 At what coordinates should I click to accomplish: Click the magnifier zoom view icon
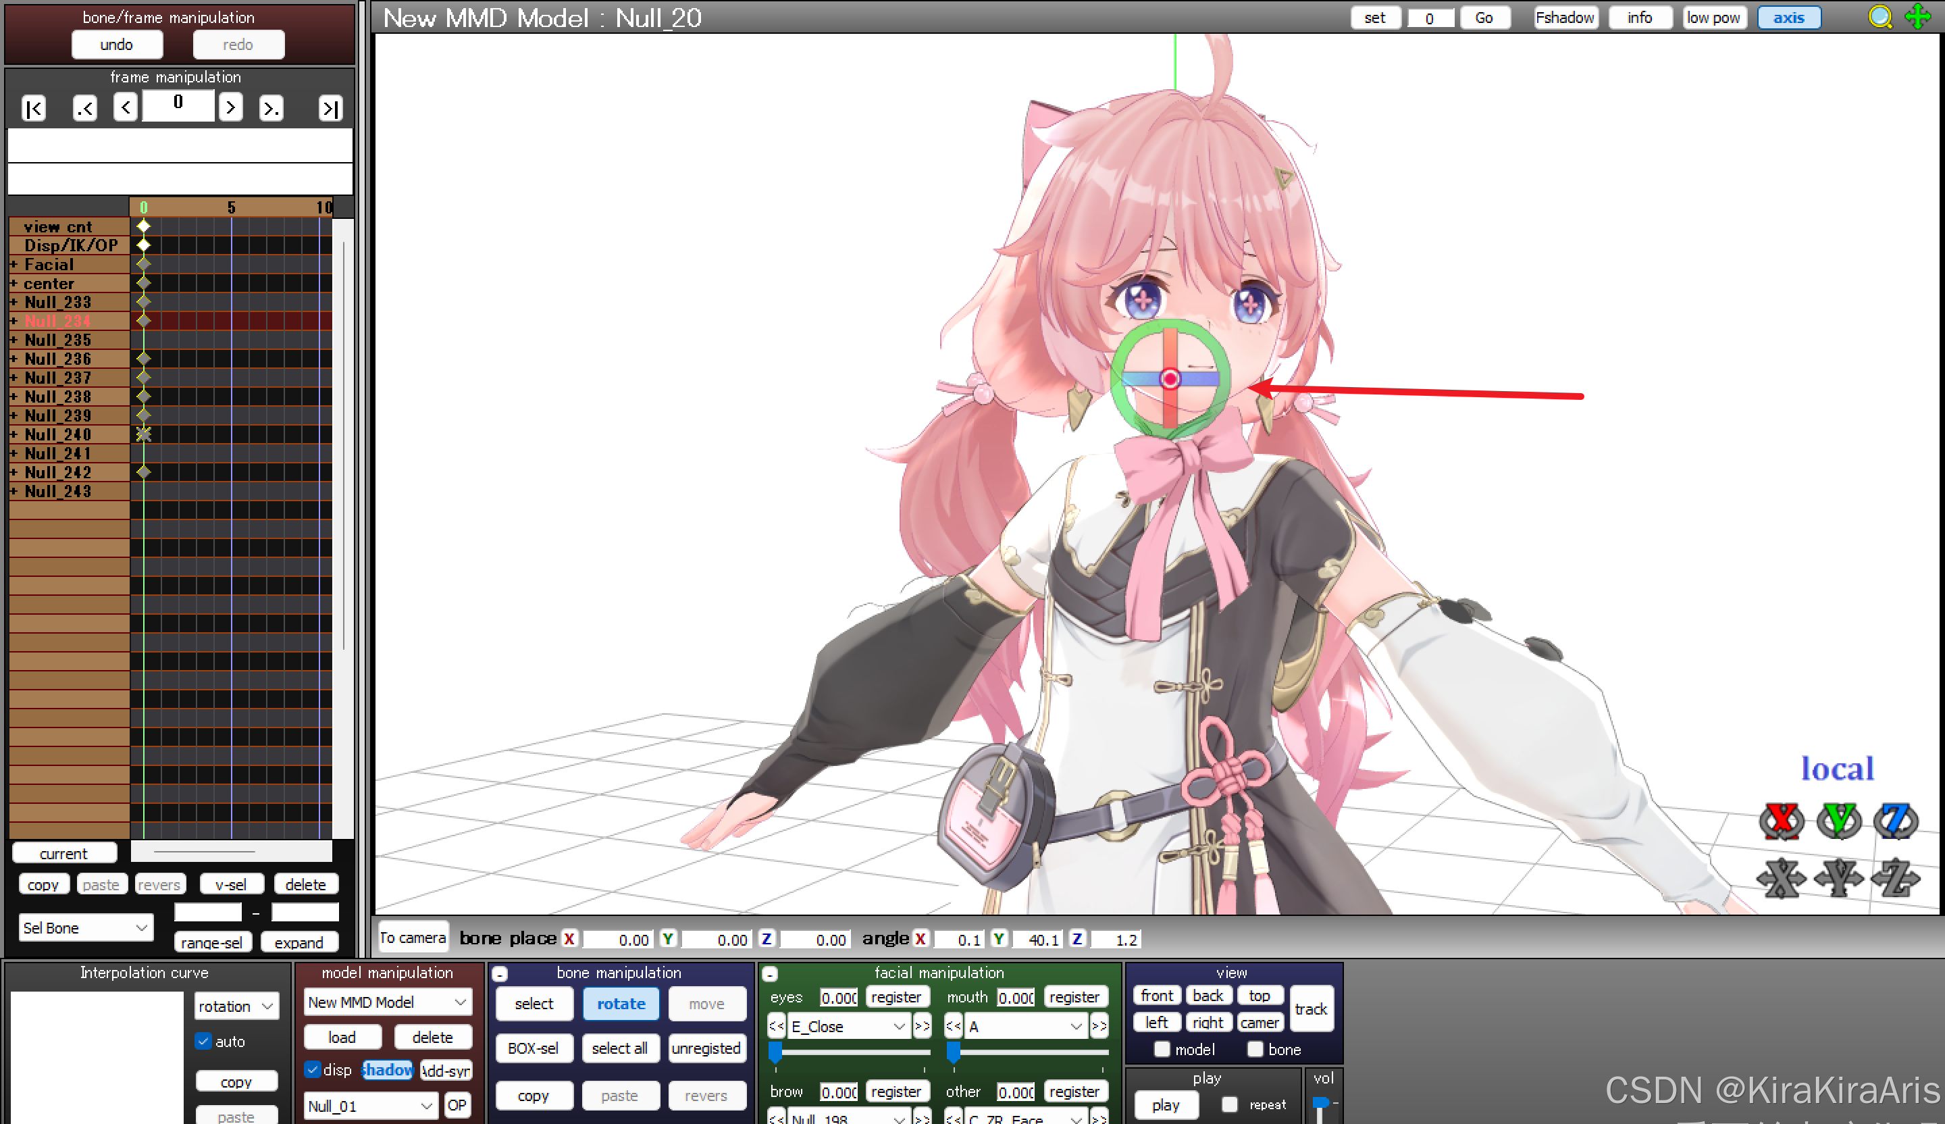[x=1880, y=17]
